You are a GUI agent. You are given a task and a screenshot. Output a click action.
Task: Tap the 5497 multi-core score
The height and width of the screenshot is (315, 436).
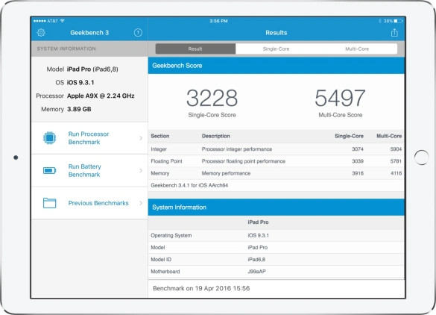[340, 98]
